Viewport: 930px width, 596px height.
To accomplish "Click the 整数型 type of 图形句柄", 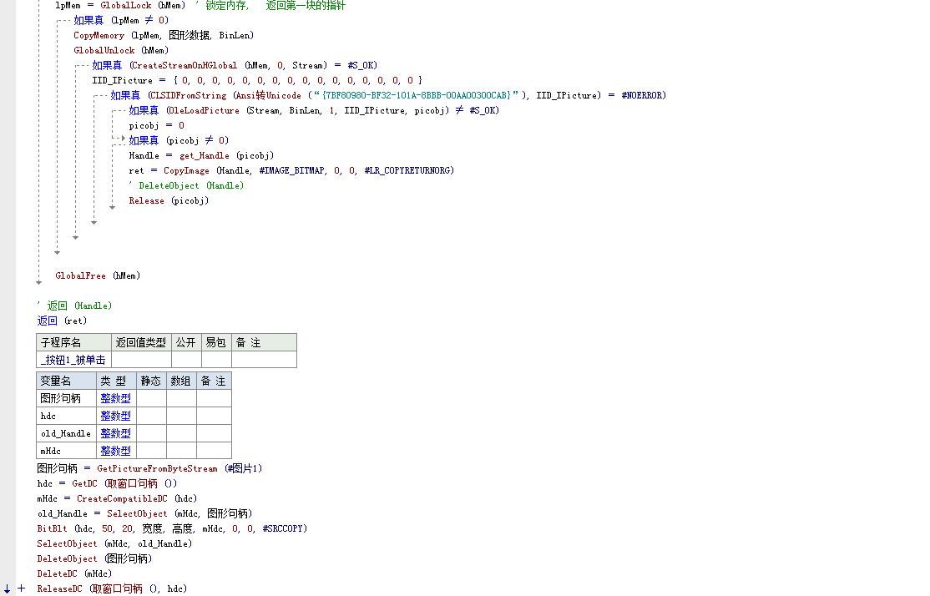I will pos(116,398).
